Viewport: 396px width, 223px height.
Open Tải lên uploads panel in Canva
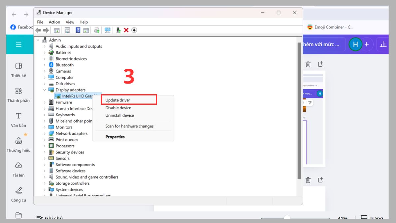(x=18, y=169)
